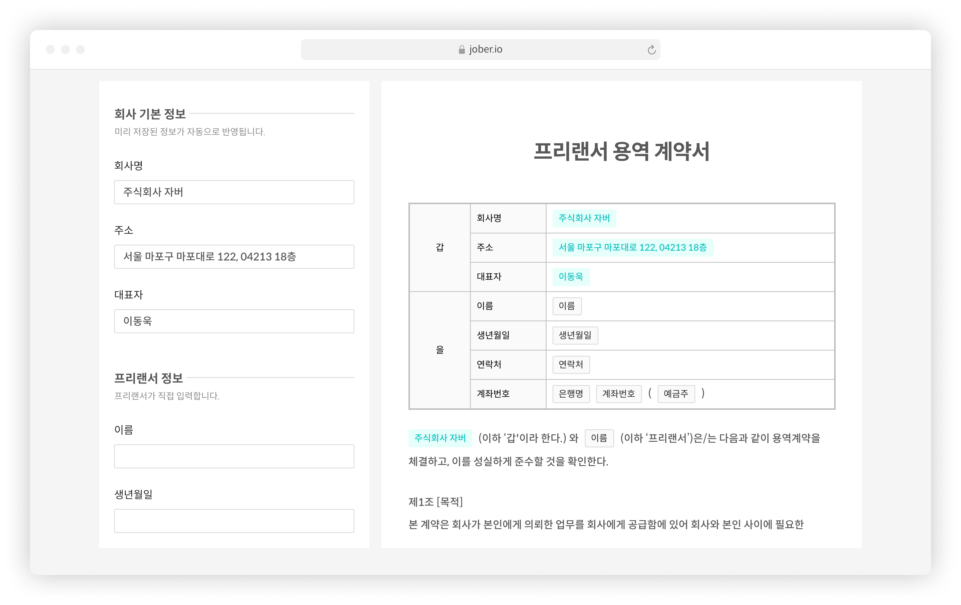Click the 대표자 label cell in table
Screen dimensions: 961x605
point(508,276)
